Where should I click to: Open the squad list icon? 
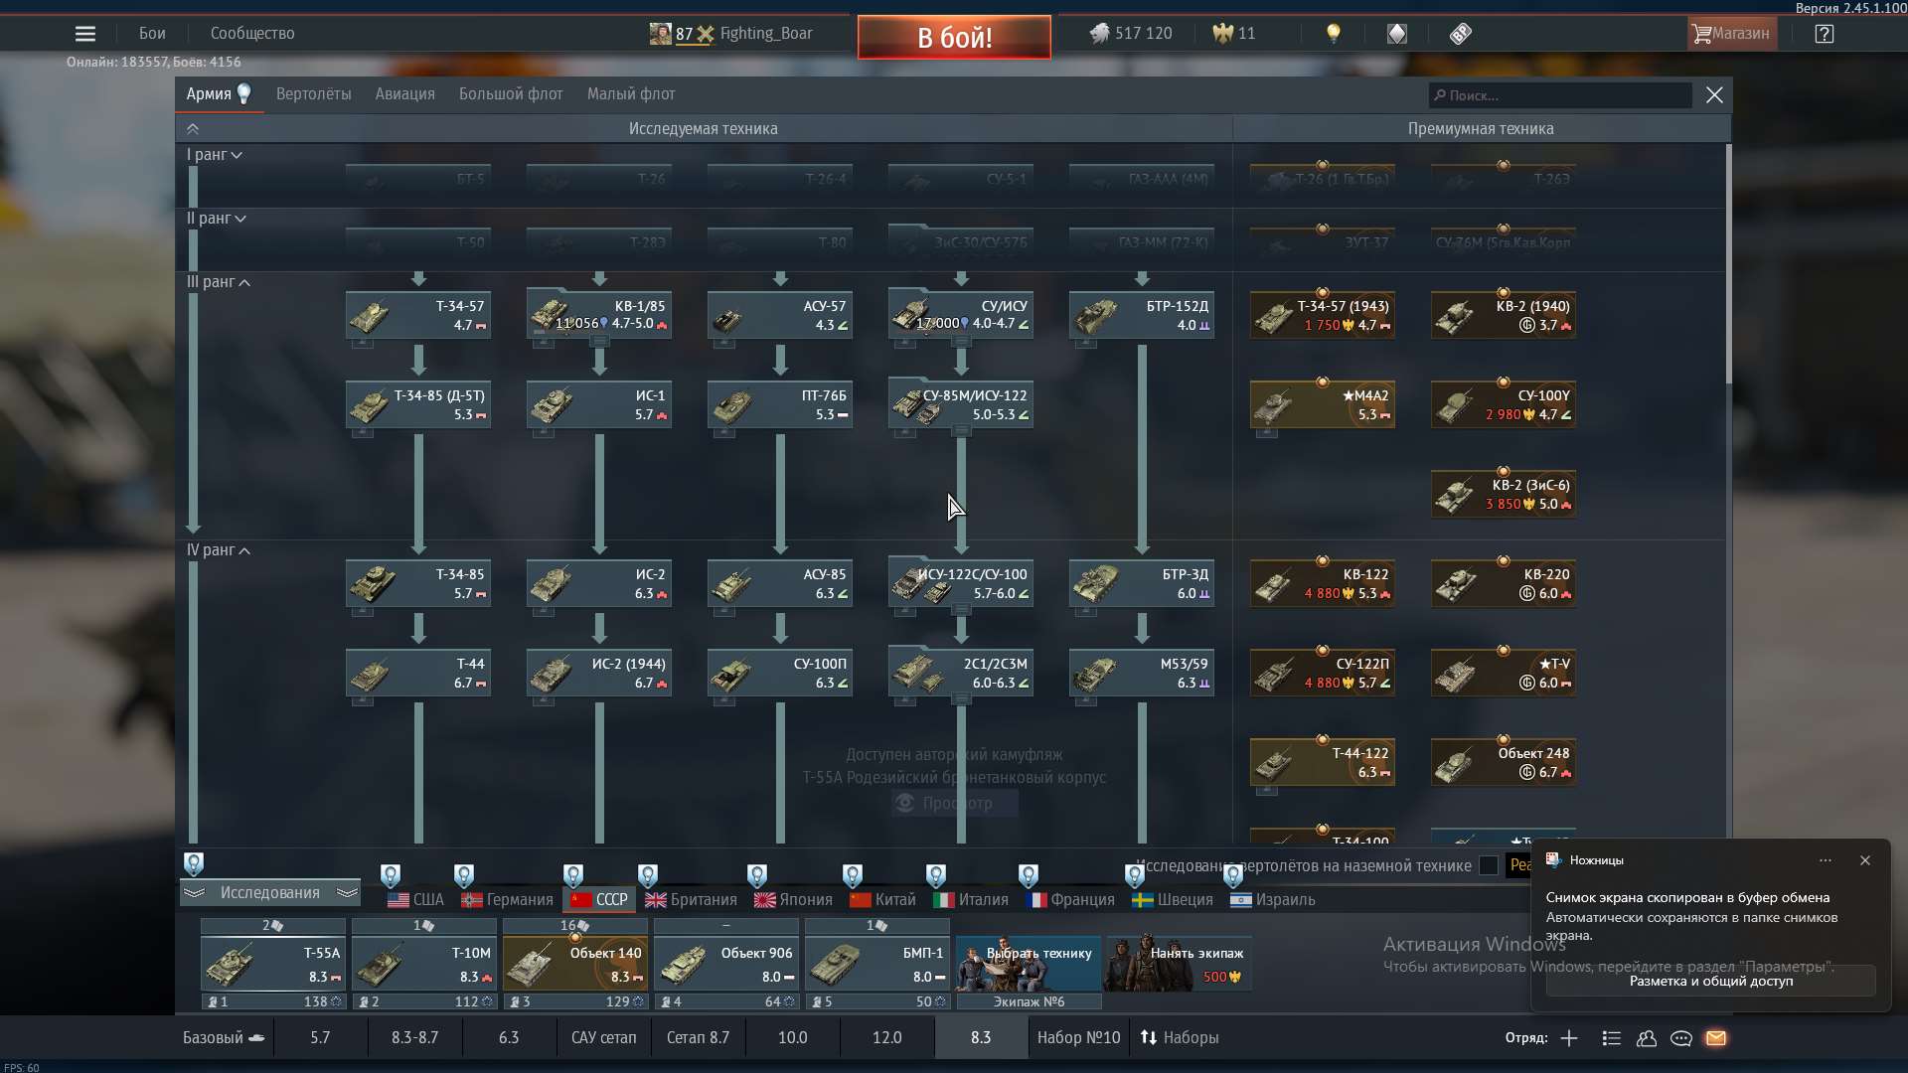[1612, 1038]
